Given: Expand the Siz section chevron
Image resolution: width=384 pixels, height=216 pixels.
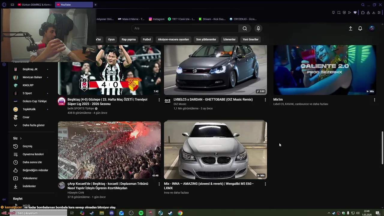Looking at the screenshot, I should (21, 138).
